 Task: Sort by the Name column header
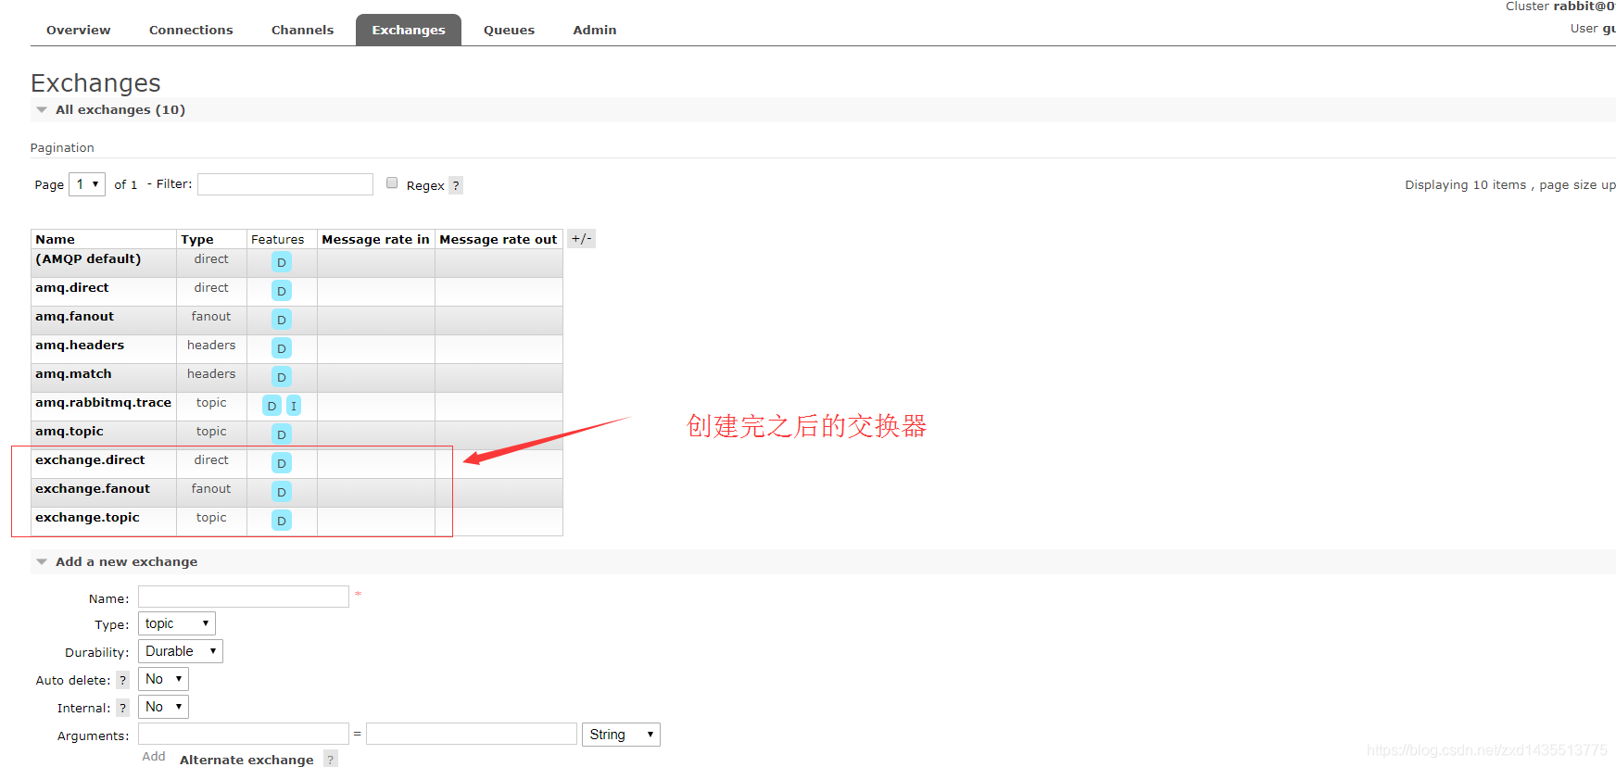tap(56, 239)
